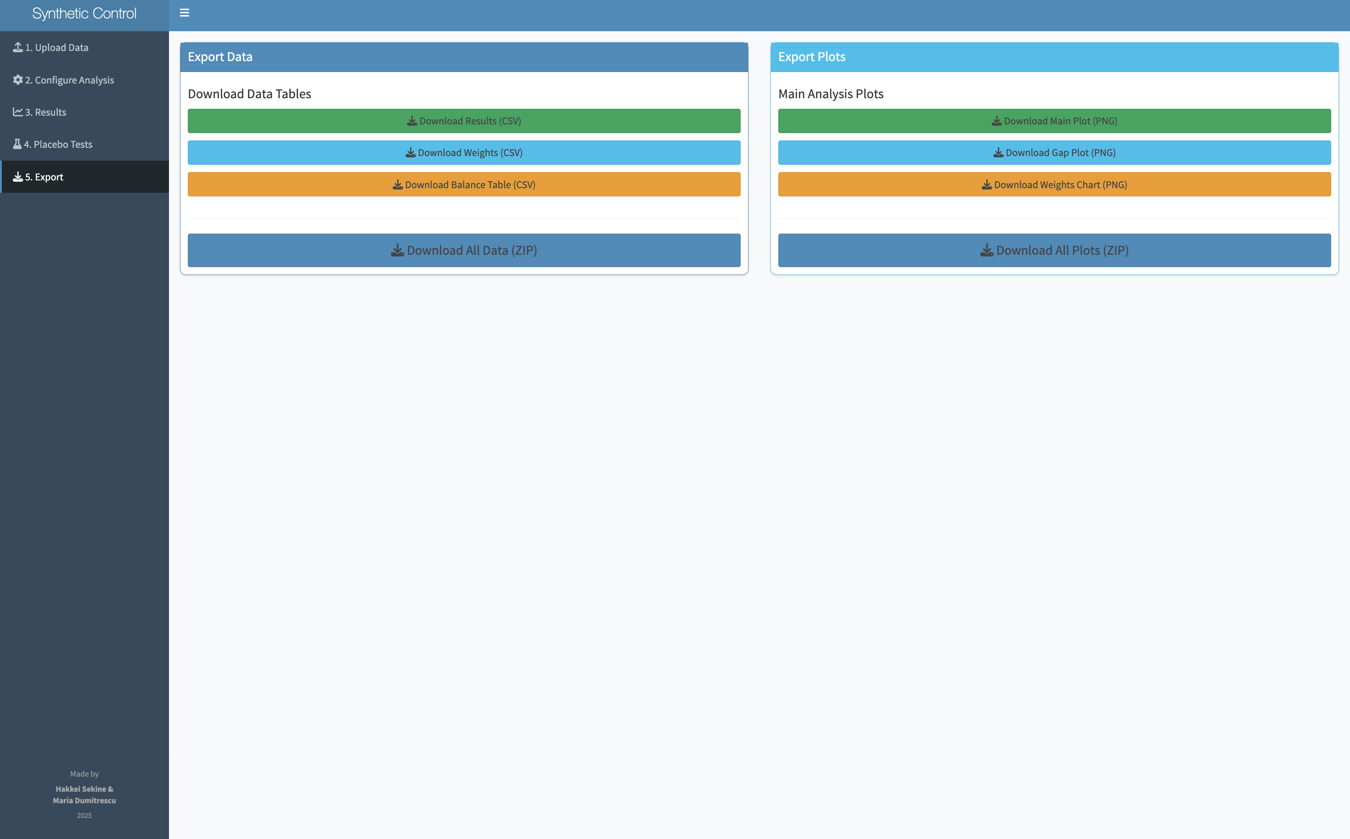Image resolution: width=1350 pixels, height=839 pixels.
Task: Download the Balance Table CSV
Action: click(x=464, y=184)
